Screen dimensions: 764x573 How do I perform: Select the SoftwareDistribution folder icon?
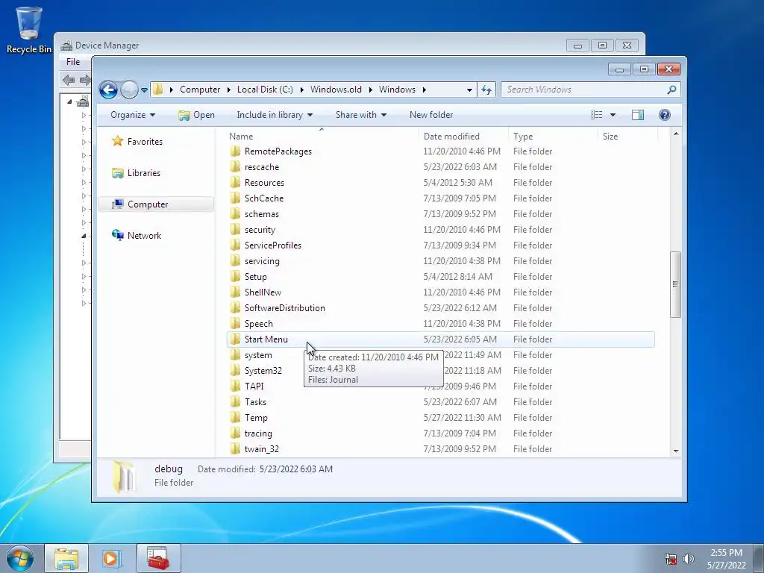pyautogui.click(x=235, y=307)
